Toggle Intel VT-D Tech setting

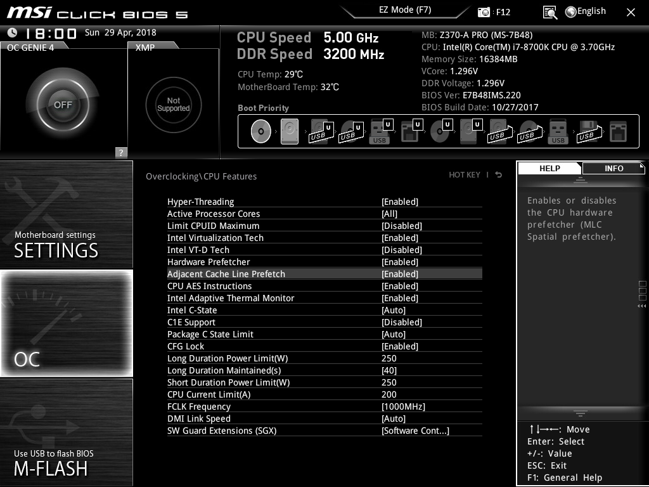(324, 250)
